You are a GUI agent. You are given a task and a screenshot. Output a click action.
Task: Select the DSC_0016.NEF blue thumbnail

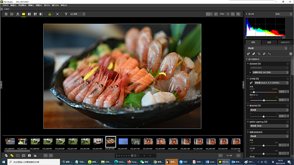(x=123, y=141)
